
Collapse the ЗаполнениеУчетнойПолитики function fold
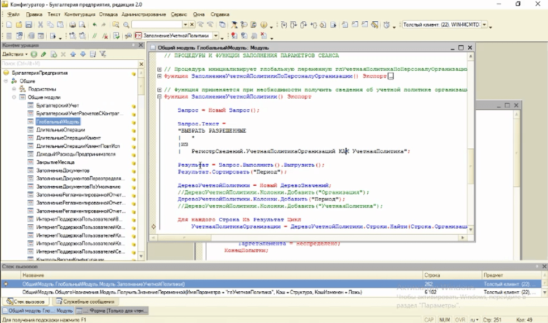point(160,97)
